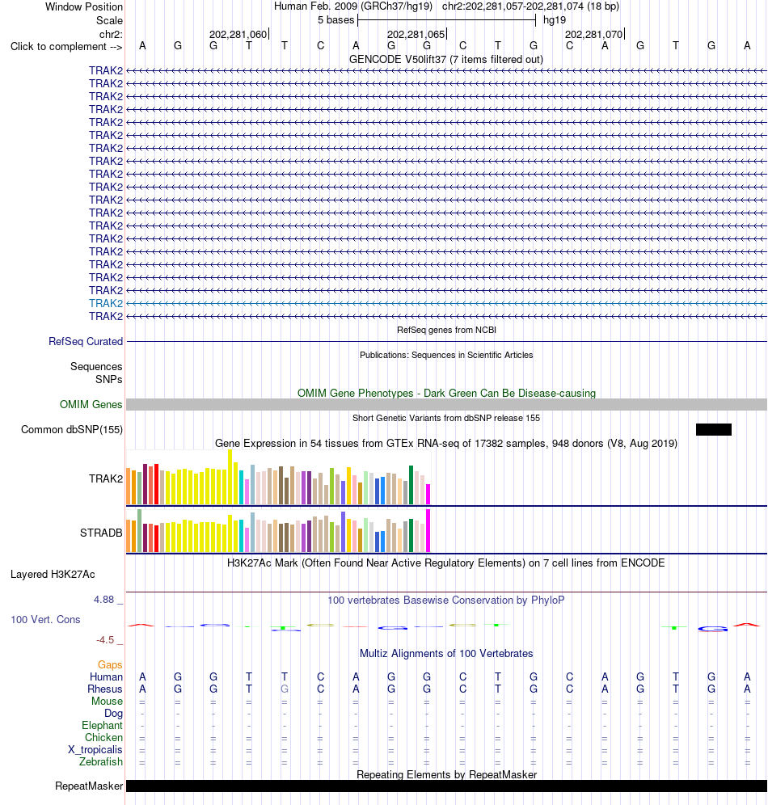Click the gray OMIM Genes bar
Viewport: 768px width, 805px height.
click(x=446, y=405)
